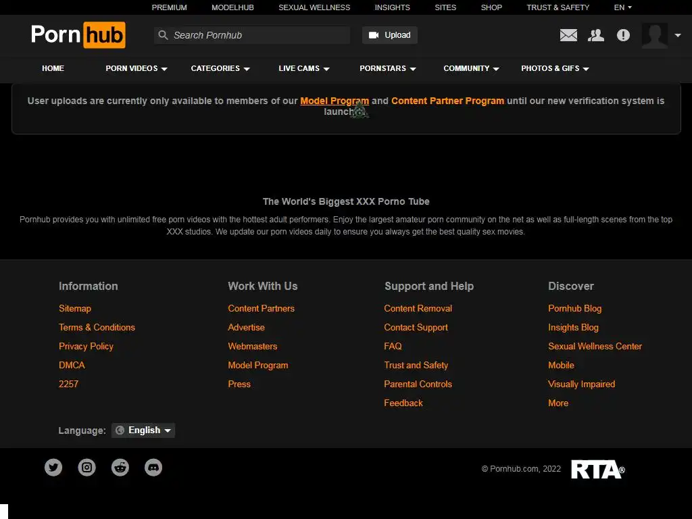Follow the Model Program link in notice

[x=335, y=101]
